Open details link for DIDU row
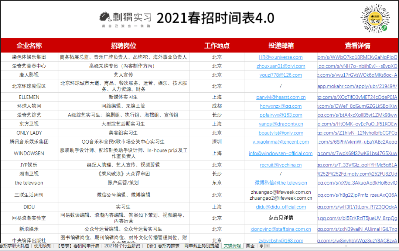The width and height of the screenshot is (399, 251). point(357,207)
